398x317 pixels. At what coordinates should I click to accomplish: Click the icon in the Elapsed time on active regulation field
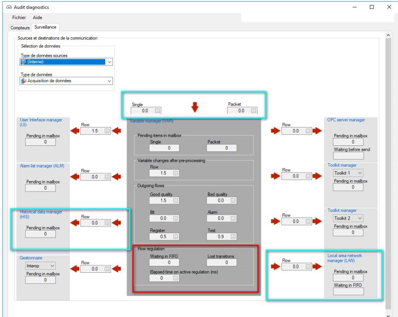point(175,278)
